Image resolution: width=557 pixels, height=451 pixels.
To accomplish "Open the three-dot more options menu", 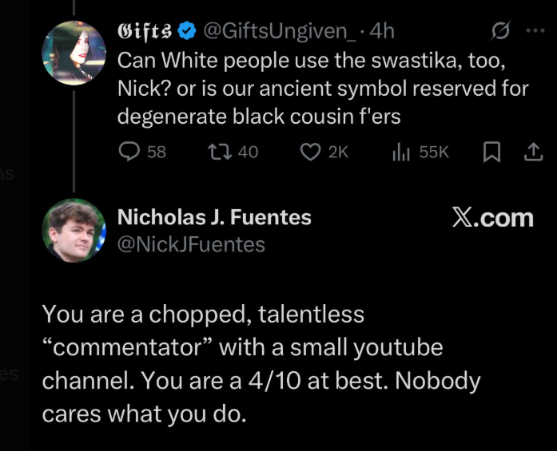I will tap(532, 33).
